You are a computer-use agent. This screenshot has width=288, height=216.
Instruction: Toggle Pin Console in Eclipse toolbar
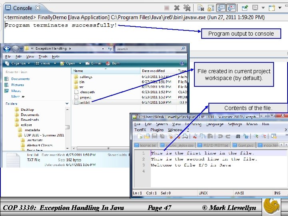pos(245,8)
